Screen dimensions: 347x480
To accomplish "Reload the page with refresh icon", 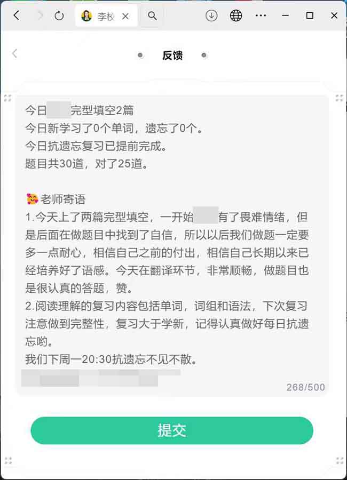I will (59, 15).
